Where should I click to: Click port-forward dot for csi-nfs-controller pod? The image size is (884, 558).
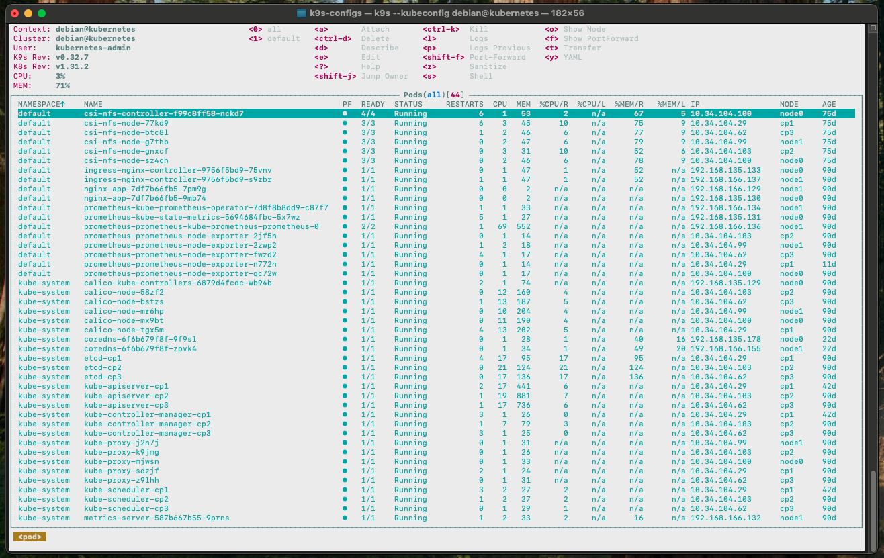click(x=345, y=114)
